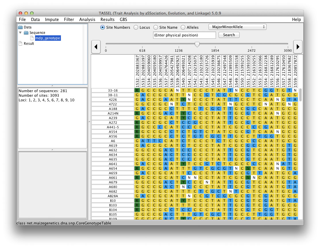Image resolution: width=320 pixels, height=248 pixels.
Task: Click taxa row B104
Action: coord(113,210)
